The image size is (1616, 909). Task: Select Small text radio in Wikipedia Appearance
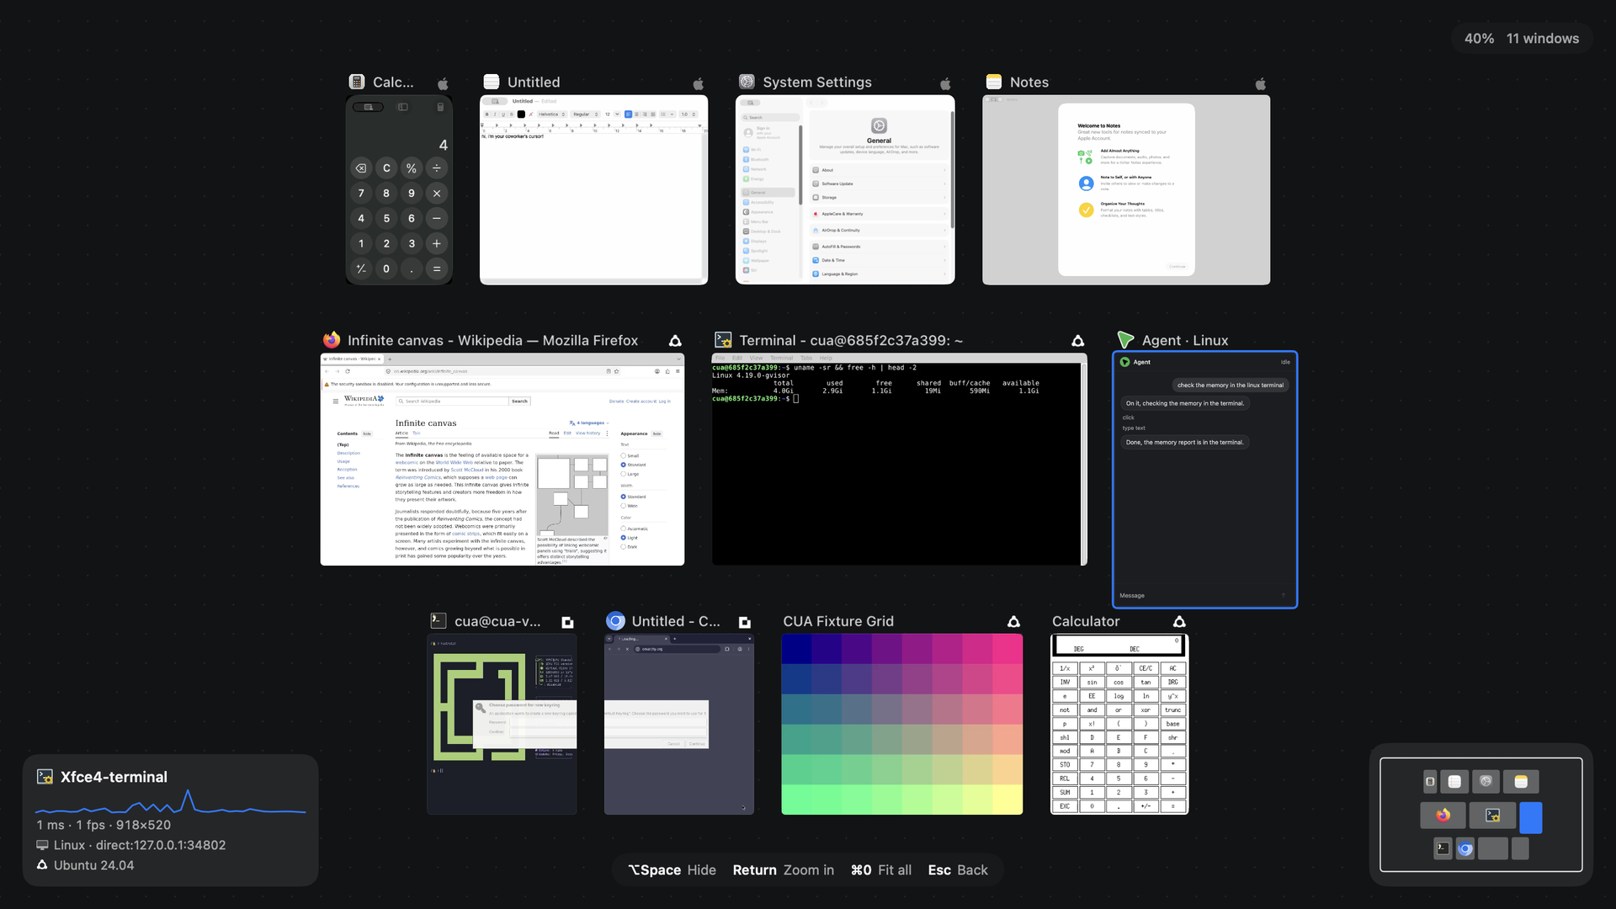pyautogui.click(x=624, y=455)
